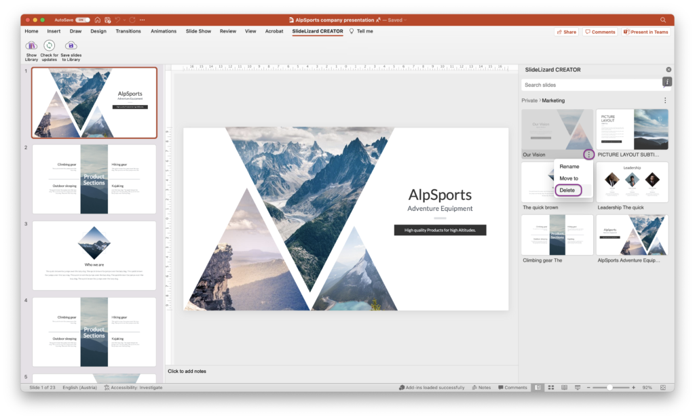Select Leadership The quick library slide
The height and width of the screenshot is (419, 695).
(x=632, y=182)
